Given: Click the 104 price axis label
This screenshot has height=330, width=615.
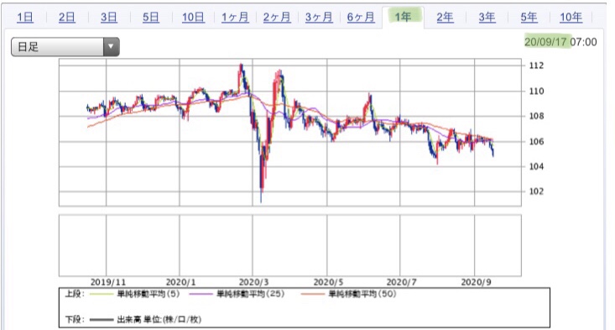Looking at the screenshot, I should (536, 166).
